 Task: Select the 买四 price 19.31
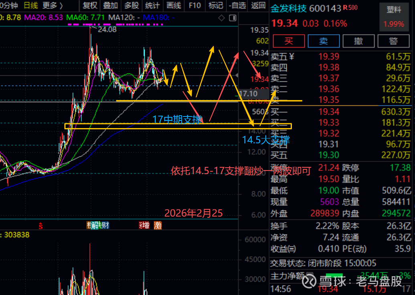[x=329, y=144]
